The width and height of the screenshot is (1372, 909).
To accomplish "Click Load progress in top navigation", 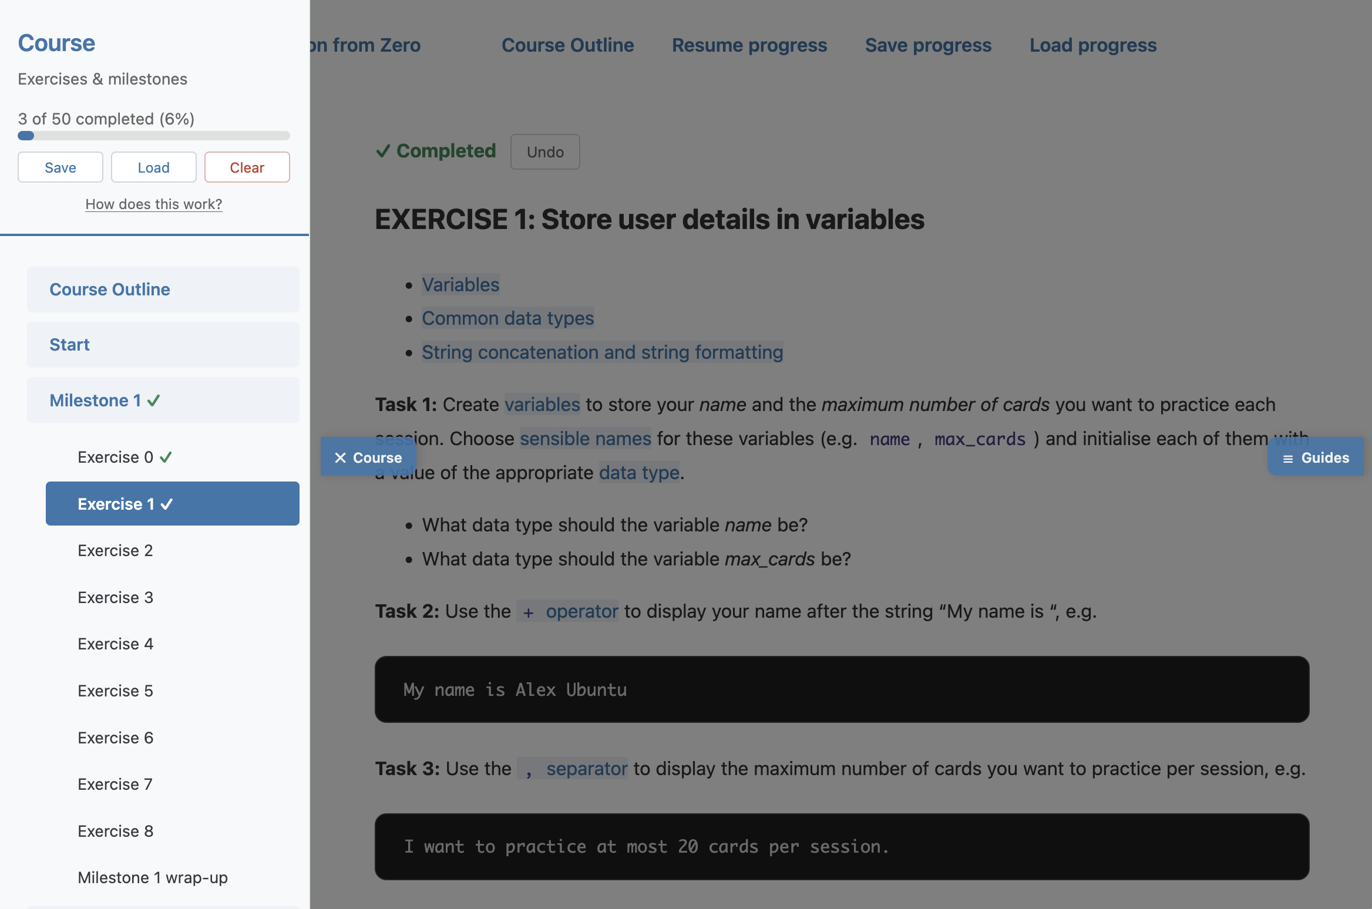I will pyautogui.click(x=1093, y=45).
